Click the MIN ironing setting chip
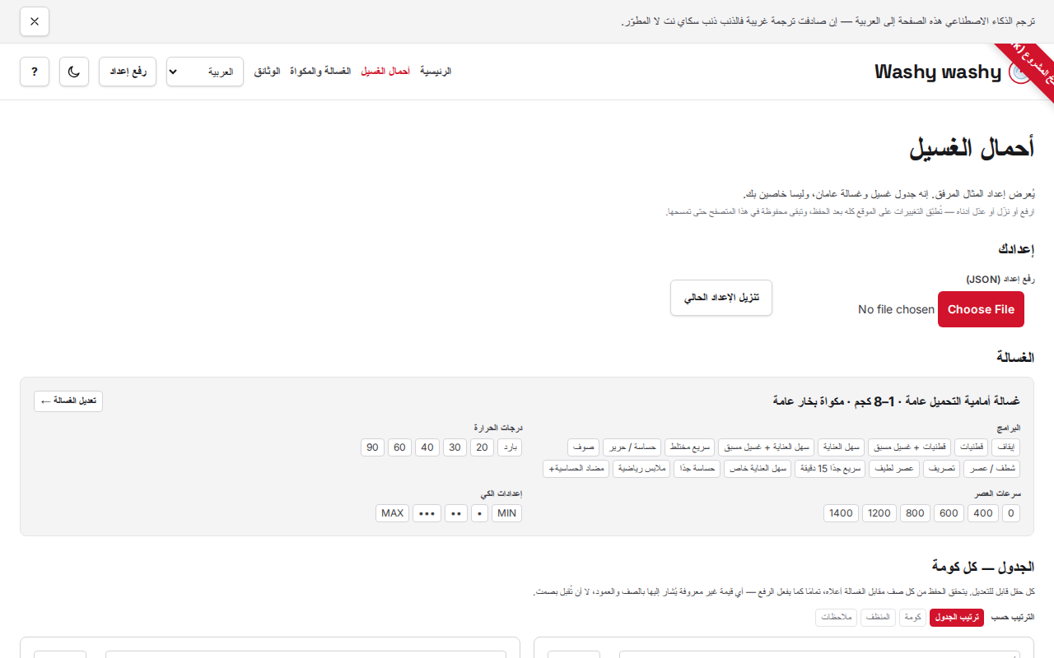Screen dimensions: 1054x658 point(506,513)
